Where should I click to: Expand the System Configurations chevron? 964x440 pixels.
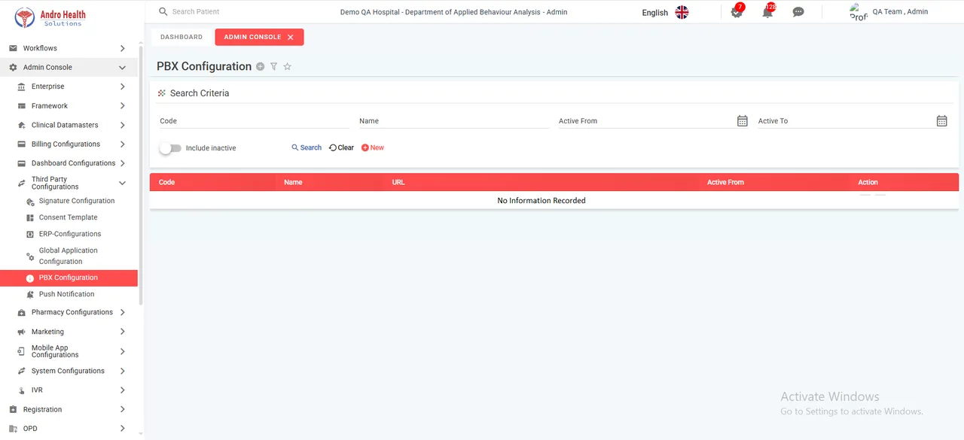pyautogui.click(x=123, y=371)
